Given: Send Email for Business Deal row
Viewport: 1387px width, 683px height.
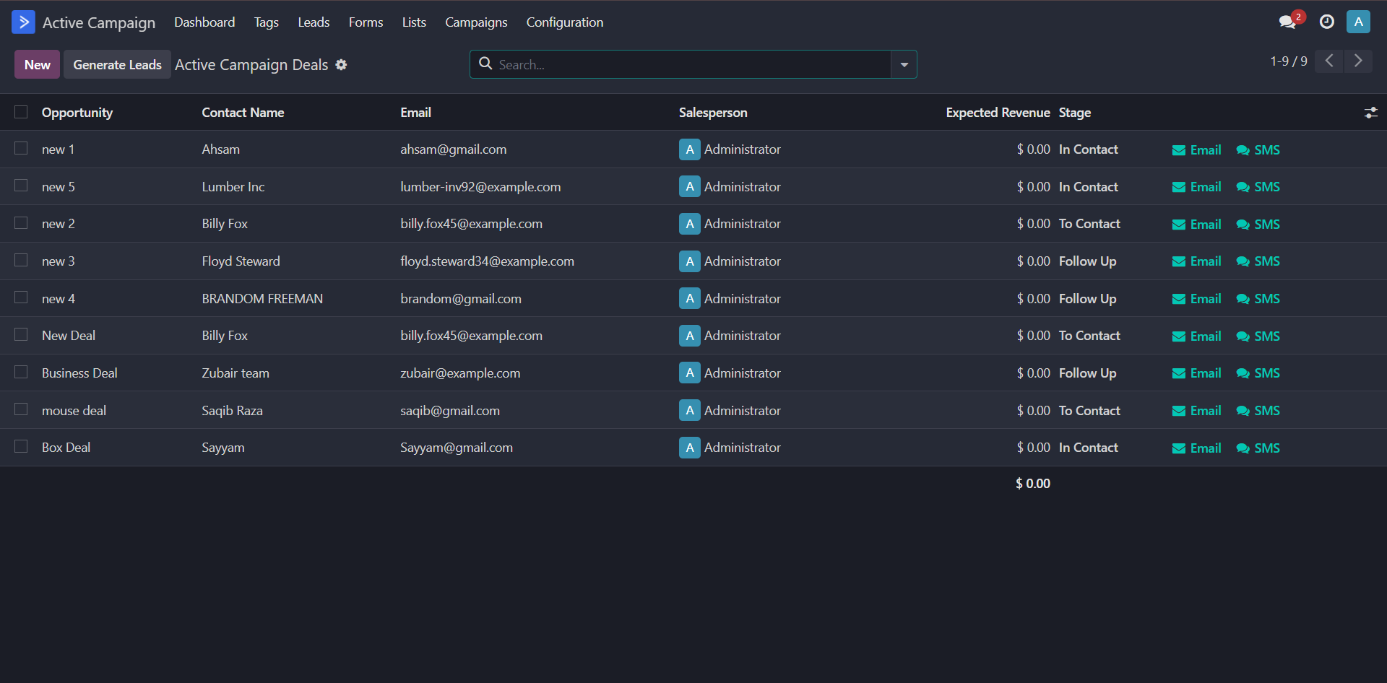Looking at the screenshot, I should [x=1196, y=373].
